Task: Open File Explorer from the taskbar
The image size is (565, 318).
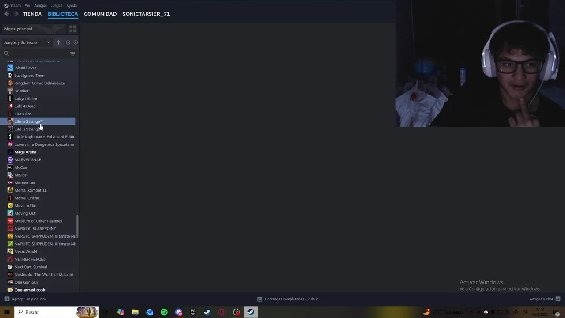Action: (136, 312)
